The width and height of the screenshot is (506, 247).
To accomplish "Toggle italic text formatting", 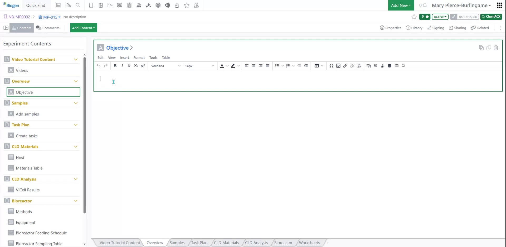I will (x=122, y=66).
